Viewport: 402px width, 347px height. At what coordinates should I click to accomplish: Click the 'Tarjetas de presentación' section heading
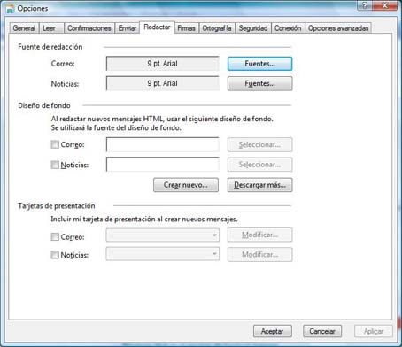click(57, 205)
